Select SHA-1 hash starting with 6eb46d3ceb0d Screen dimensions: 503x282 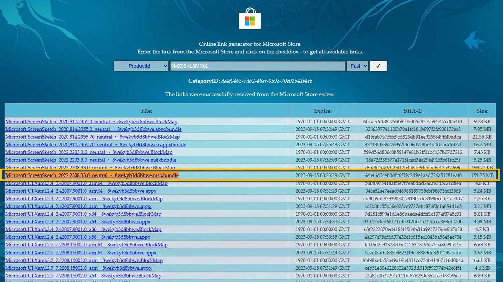click(x=413, y=175)
